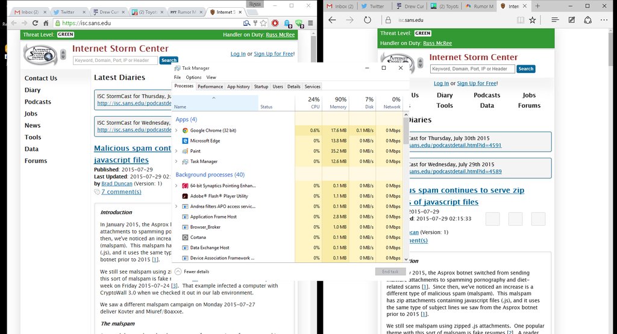The image size is (617, 334).
Task: Reload the page in Chrome
Action: click(36, 23)
